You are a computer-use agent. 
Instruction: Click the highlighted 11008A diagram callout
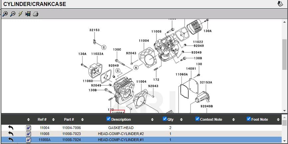point(118,112)
